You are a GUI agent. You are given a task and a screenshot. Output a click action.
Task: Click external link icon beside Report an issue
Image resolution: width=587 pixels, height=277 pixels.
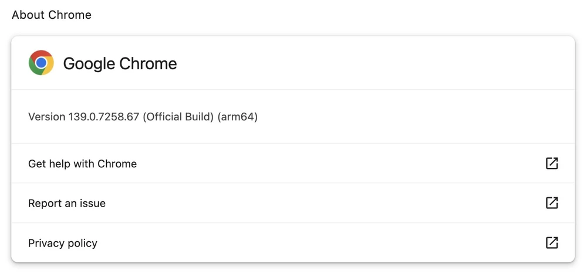click(x=552, y=203)
